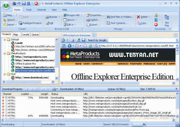Click the green Start download icon in ribbon

pyautogui.click(x=156, y=15)
